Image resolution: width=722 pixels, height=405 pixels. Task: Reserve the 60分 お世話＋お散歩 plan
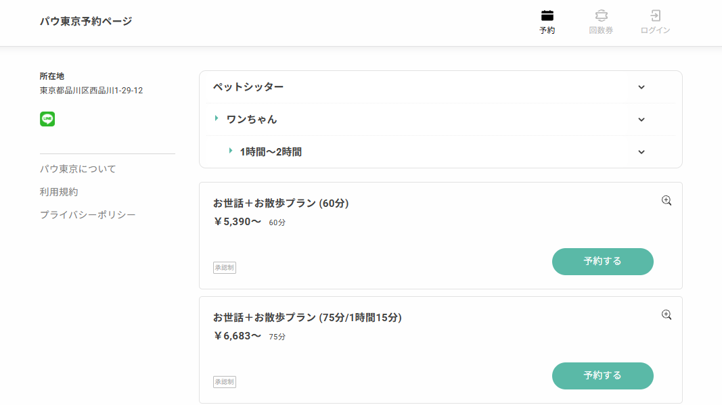(603, 262)
